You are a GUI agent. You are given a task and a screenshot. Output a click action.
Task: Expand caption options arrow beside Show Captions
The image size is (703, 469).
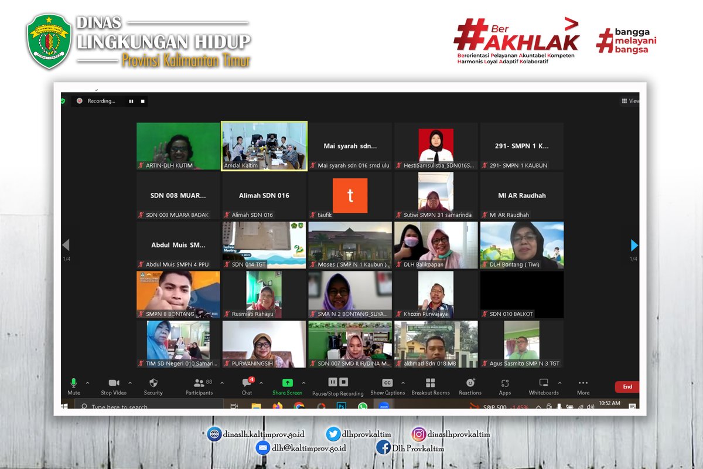(403, 383)
